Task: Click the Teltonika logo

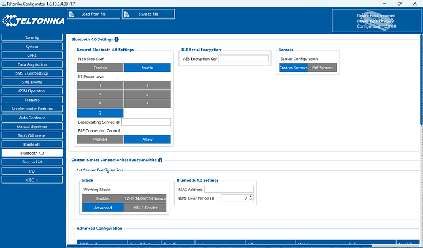Action: (33, 21)
